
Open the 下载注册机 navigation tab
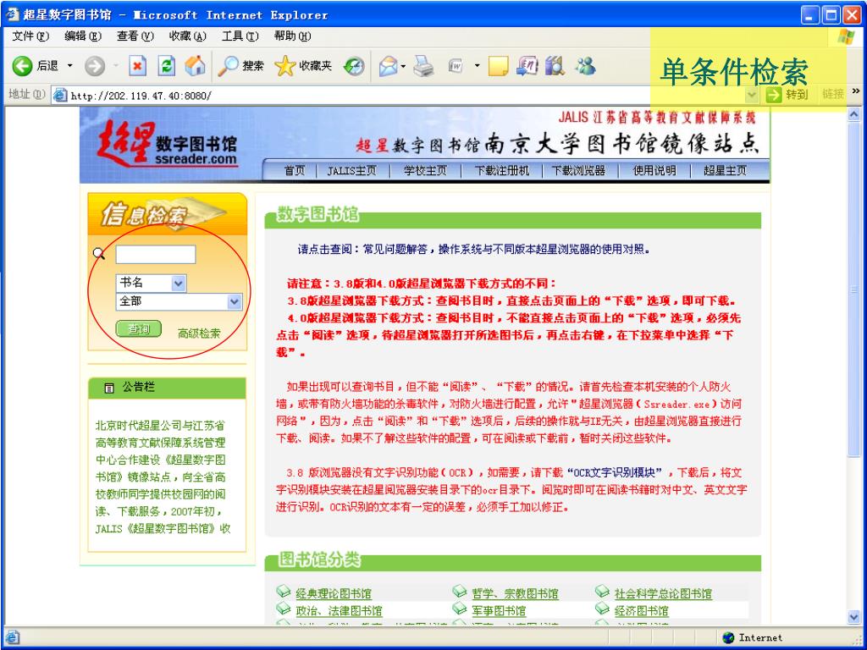coord(502,171)
